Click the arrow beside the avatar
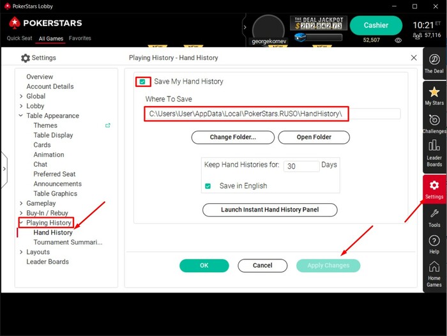 [x=245, y=27]
